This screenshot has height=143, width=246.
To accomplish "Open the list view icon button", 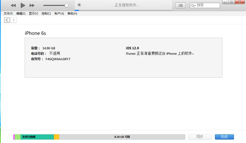I will pyautogui.click(x=180, y=5).
